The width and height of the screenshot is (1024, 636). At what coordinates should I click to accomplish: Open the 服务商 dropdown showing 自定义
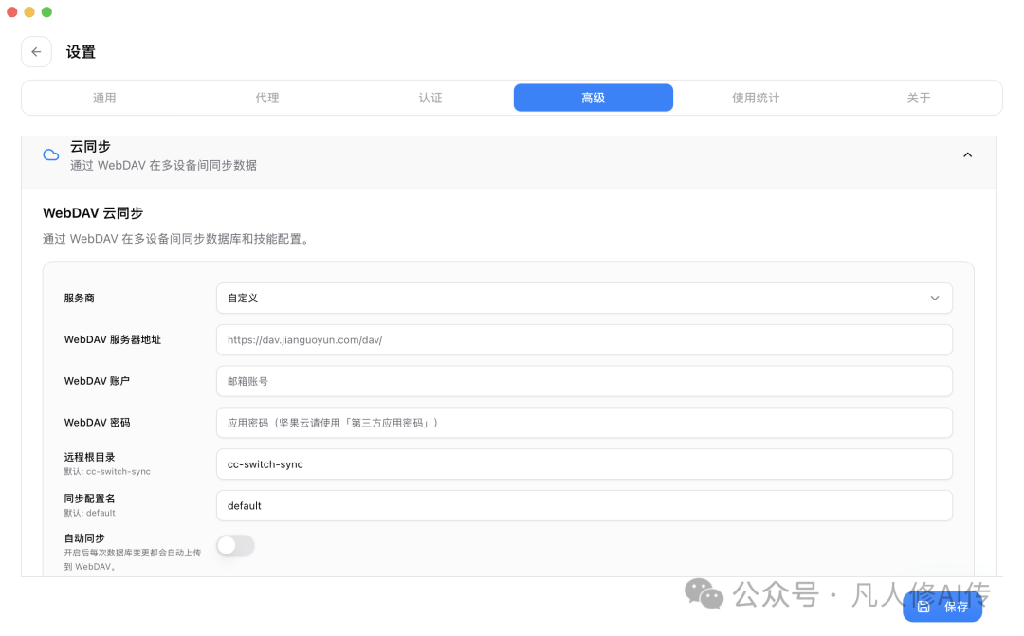tap(583, 298)
